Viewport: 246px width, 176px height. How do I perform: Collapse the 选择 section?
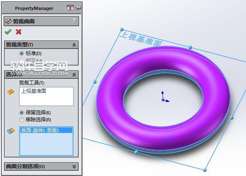pyautogui.click(x=74, y=75)
